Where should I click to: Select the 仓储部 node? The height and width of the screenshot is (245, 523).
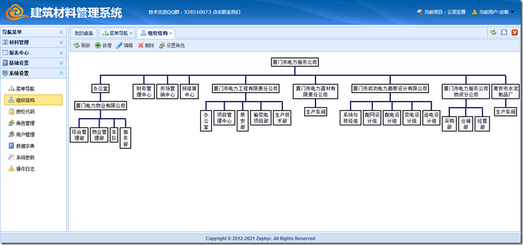(x=465, y=124)
